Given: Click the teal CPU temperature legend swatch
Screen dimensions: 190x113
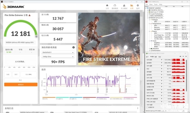Looking at the screenshot, I should click(x=63, y=97).
